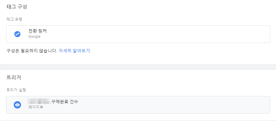This screenshot has height=121, width=276.
Task: Open the 구매완료 건수 trigger name
Action: point(65,102)
